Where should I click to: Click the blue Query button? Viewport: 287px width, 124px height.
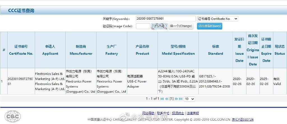(210, 26)
